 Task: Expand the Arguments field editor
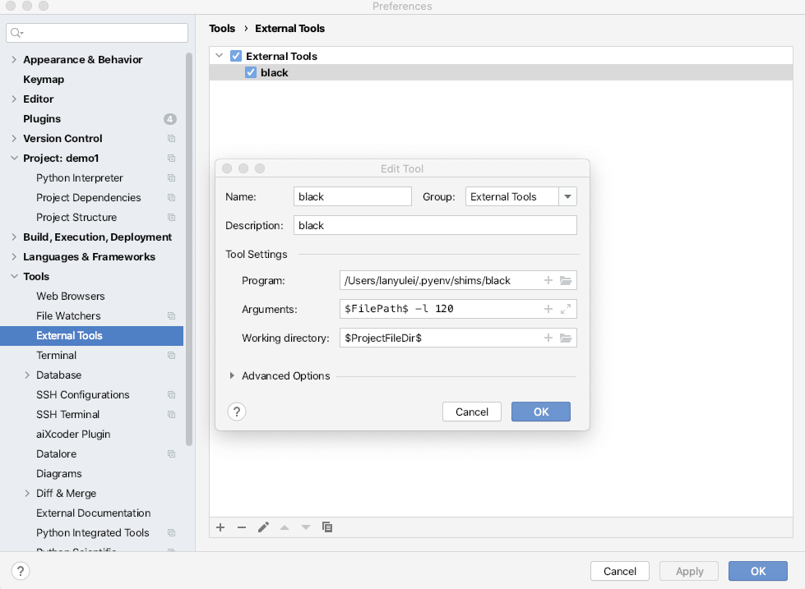(566, 309)
